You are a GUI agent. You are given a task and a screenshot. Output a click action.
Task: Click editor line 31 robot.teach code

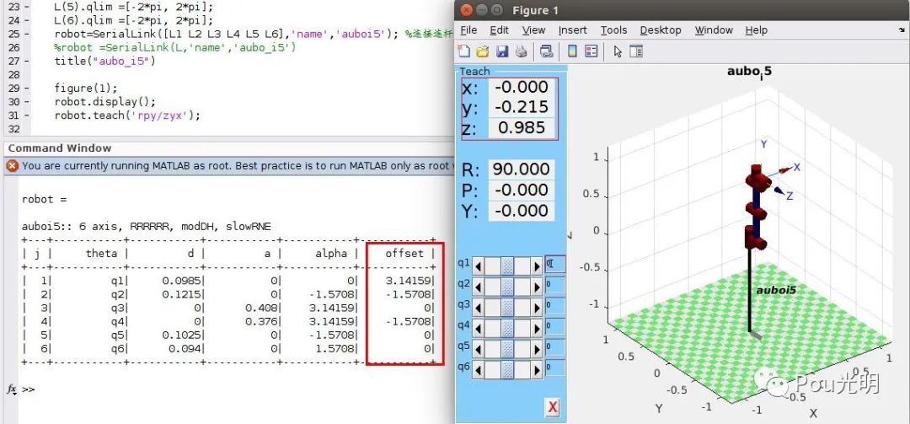(x=127, y=115)
